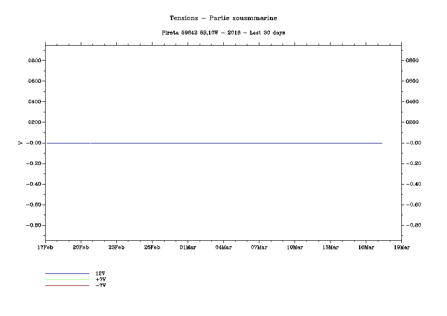This screenshot has height=316, width=447.
Task: Click the -7V legend line sample
Action: coord(67,285)
